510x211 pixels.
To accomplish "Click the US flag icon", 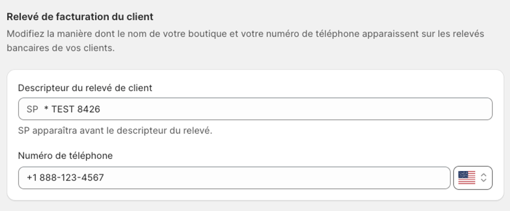I will tap(467, 178).
